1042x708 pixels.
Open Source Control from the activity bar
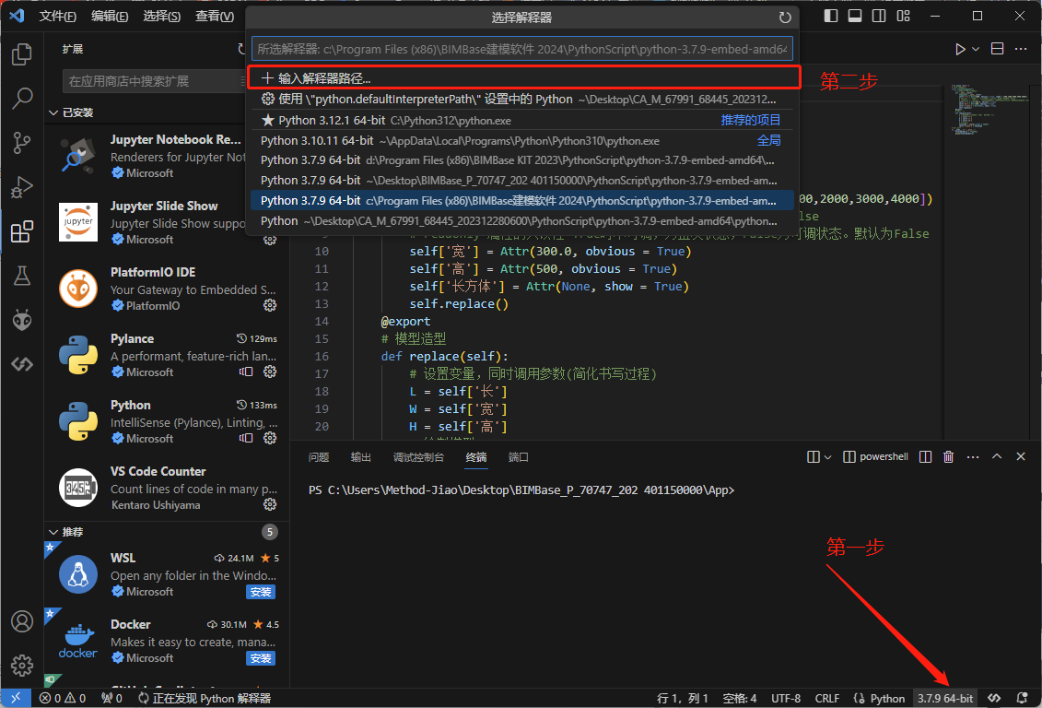[22, 142]
